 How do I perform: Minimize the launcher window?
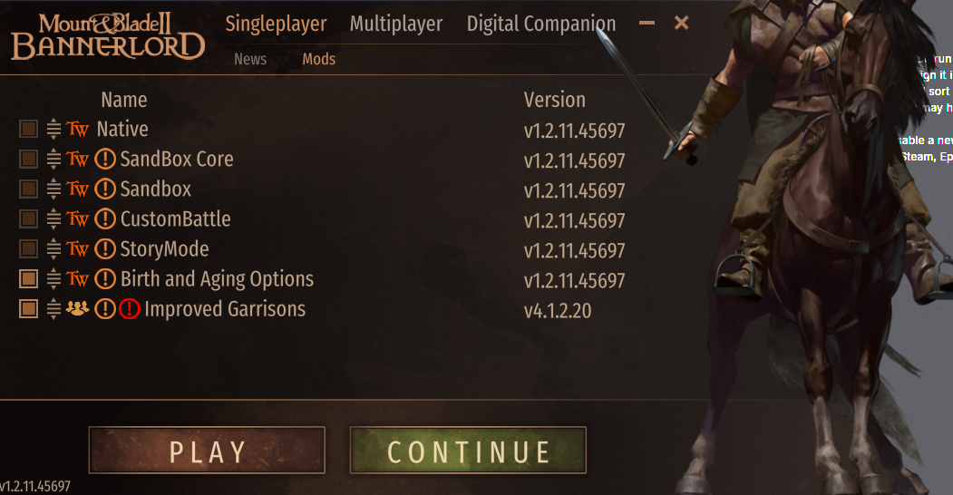coord(647,23)
